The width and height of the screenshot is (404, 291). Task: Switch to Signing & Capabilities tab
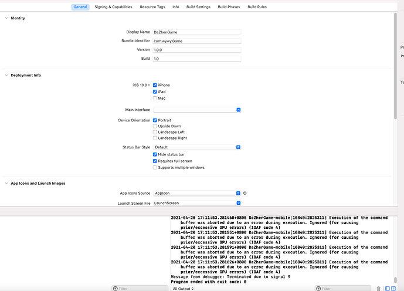113,7
